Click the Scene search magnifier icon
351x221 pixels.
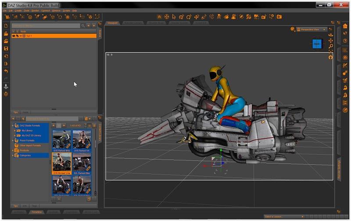tap(83, 26)
